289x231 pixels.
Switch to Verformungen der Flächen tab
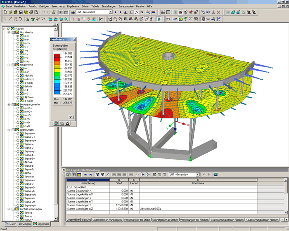pos(194,220)
